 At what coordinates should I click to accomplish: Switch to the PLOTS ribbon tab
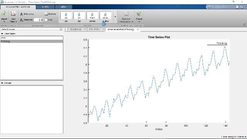46,7
